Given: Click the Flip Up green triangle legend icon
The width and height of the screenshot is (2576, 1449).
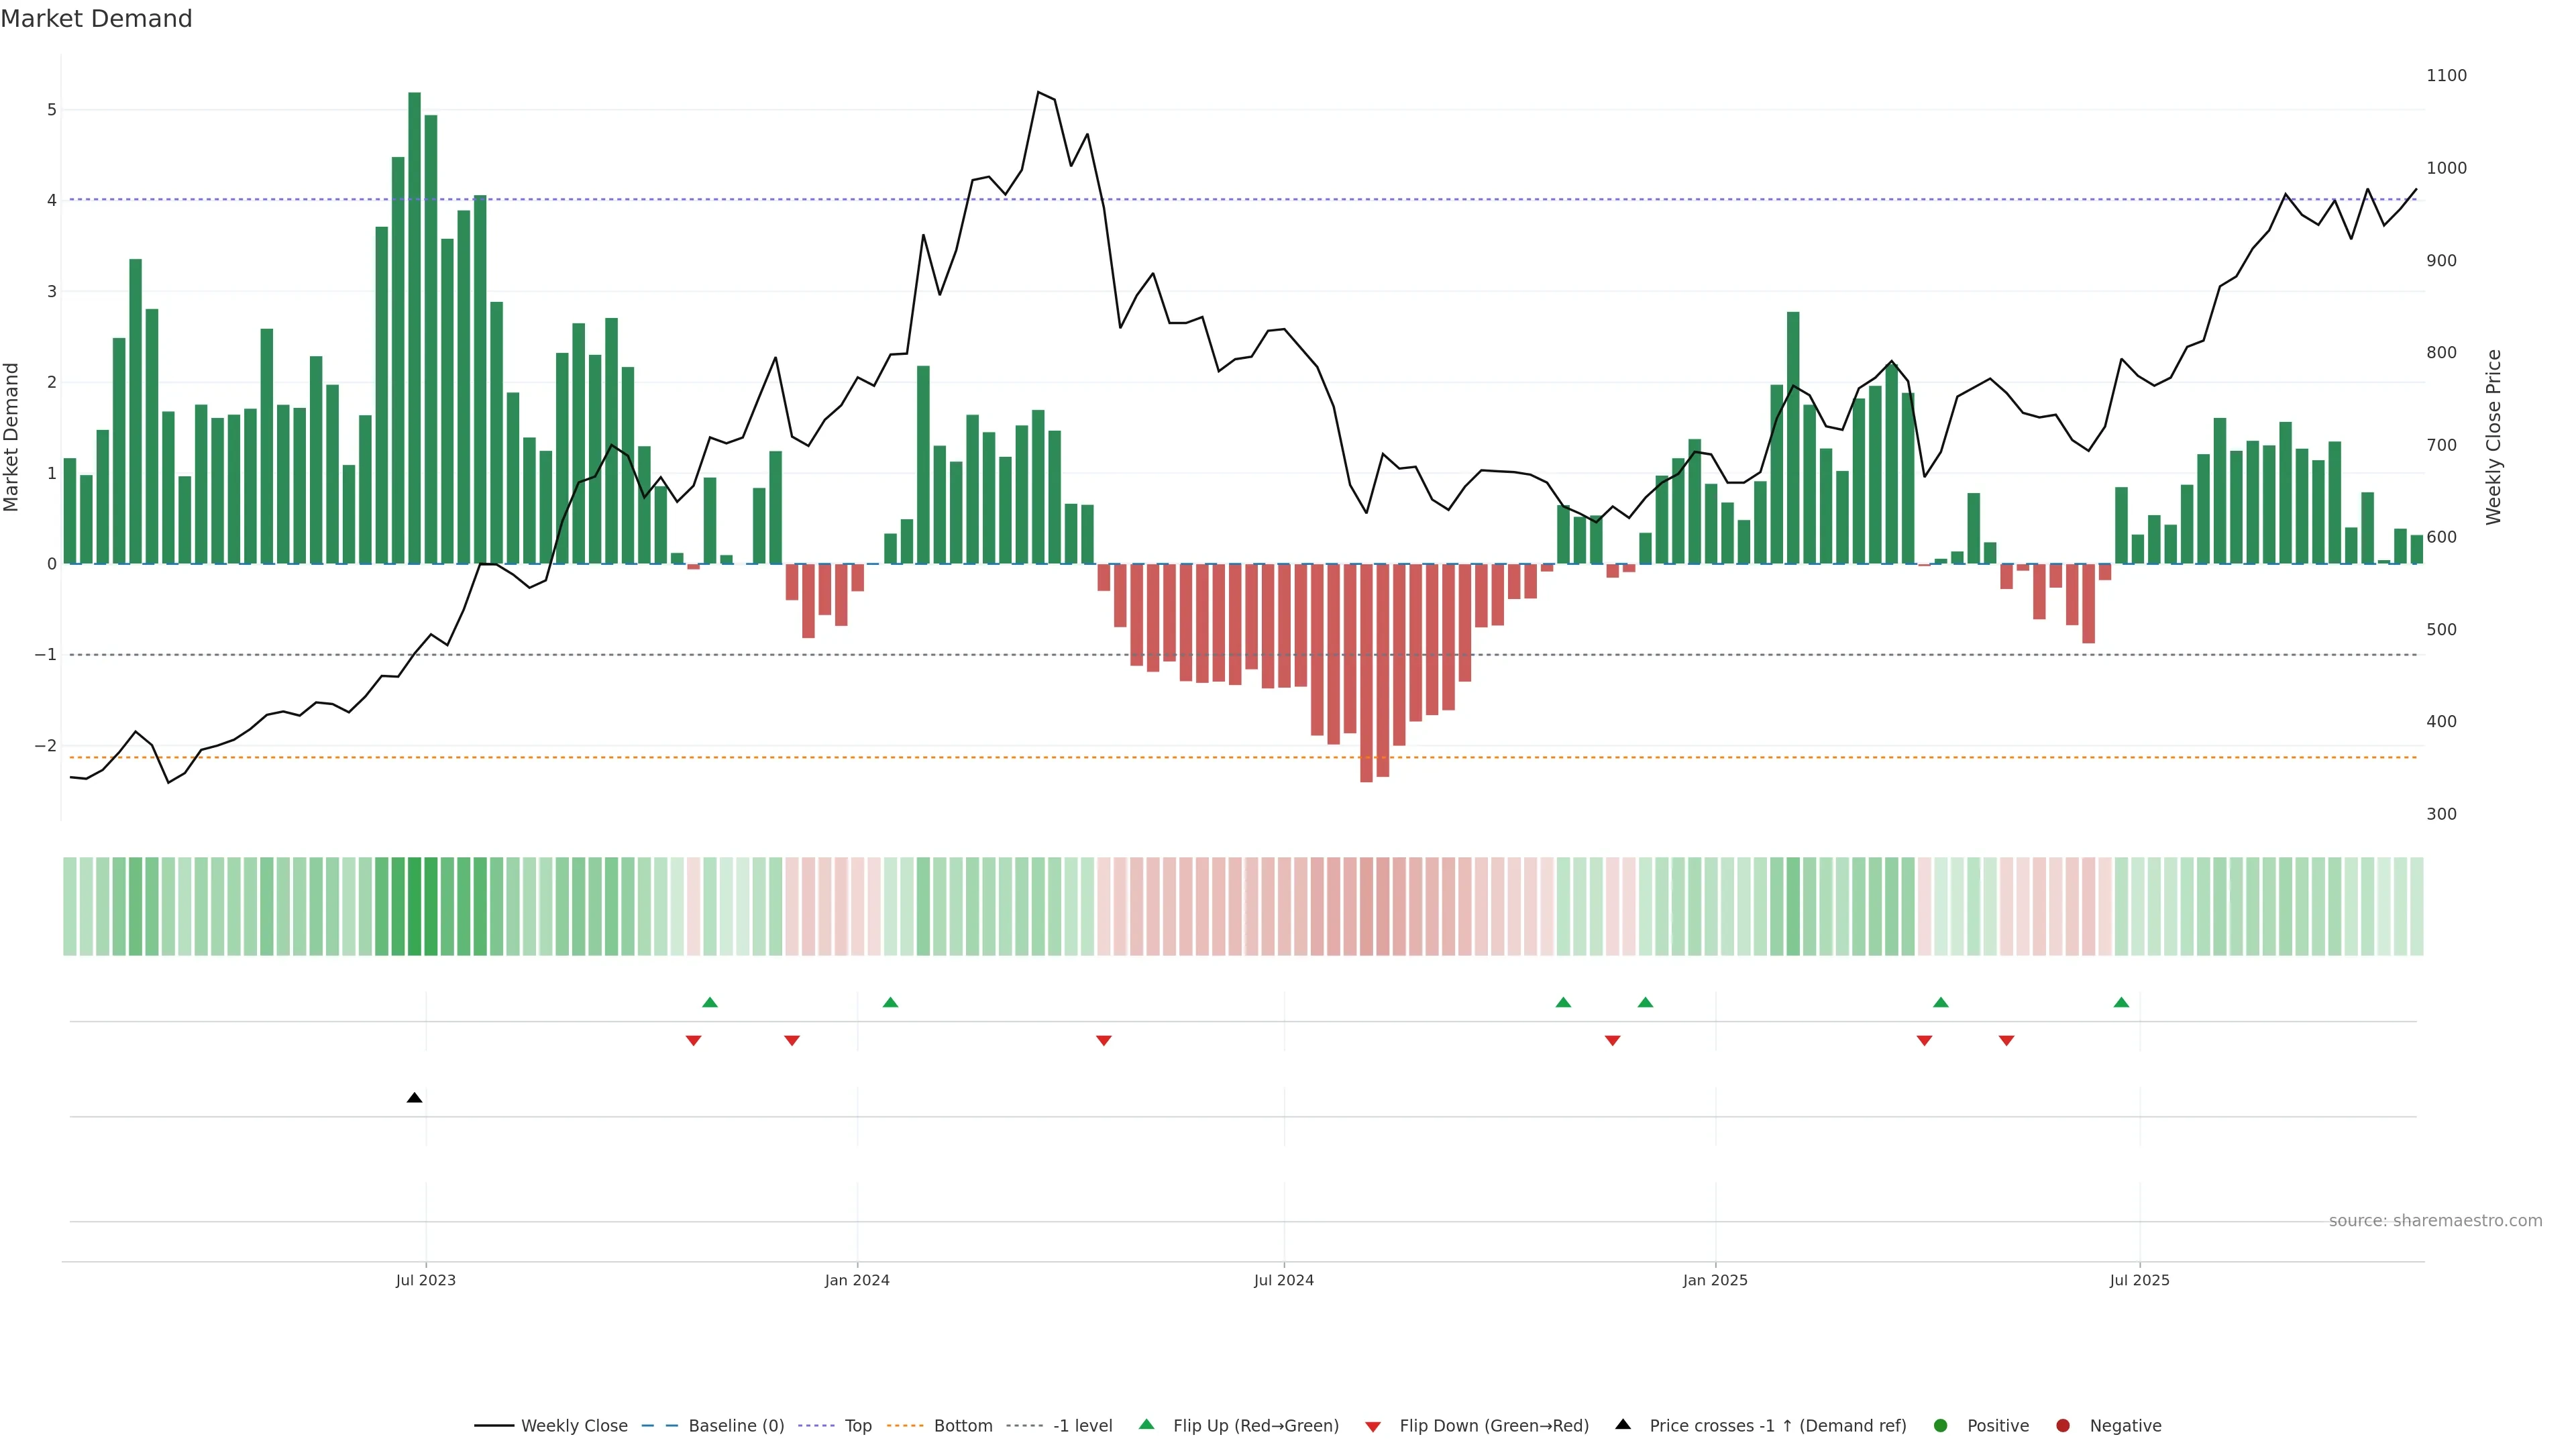Looking at the screenshot, I should (x=1147, y=1424).
